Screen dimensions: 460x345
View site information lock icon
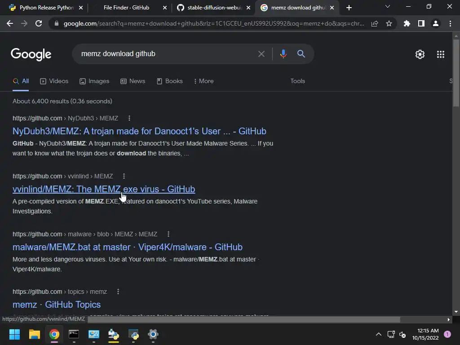pos(57,23)
